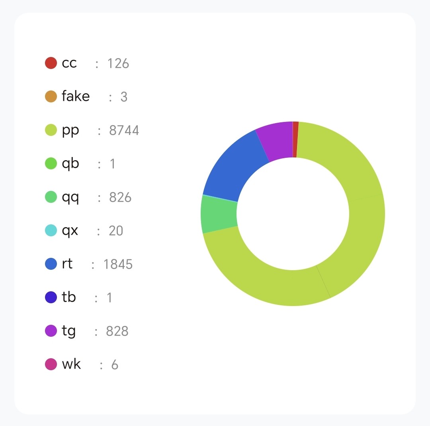Click the orange fake legend dot
The height and width of the screenshot is (426, 430).
click(x=51, y=96)
